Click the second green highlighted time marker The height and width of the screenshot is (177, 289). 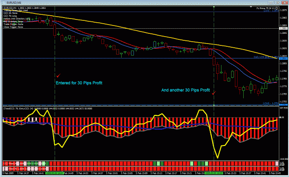(214, 173)
